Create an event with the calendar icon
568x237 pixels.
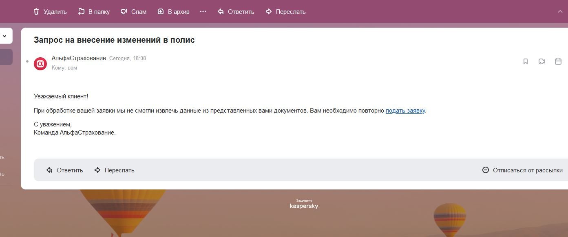558,61
